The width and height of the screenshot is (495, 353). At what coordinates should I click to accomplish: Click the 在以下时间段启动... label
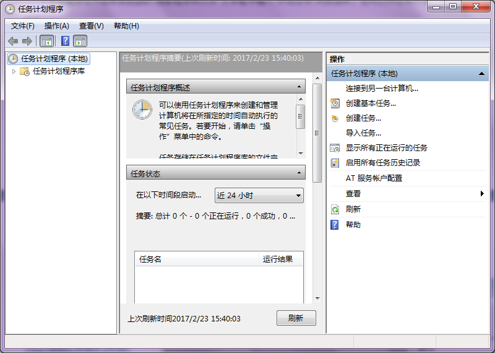point(168,195)
